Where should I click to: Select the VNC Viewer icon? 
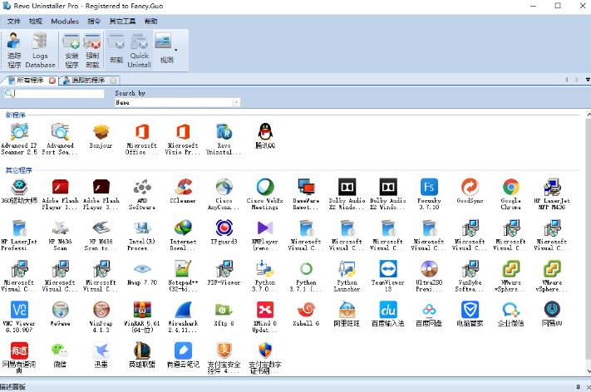19,310
